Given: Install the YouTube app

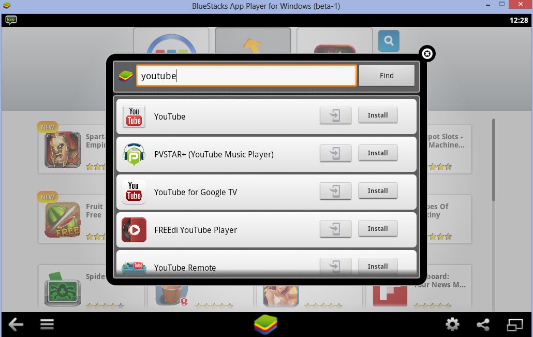Looking at the screenshot, I should [x=378, y=115].
